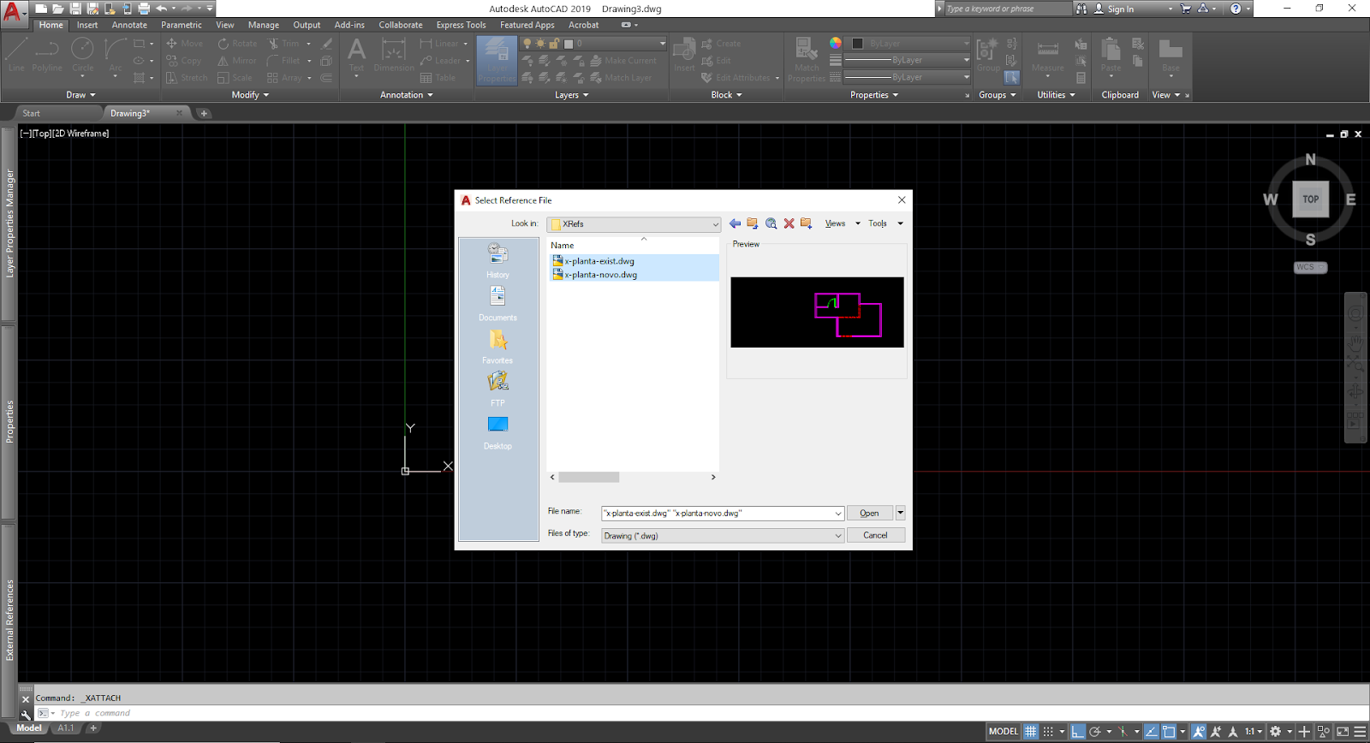Toggle ortho mode in status bar
Image resolution: width=1370 pixels, height=743 pixels.
click(1078, 732)
